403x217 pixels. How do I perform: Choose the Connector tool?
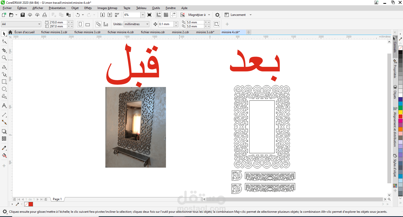4,122
